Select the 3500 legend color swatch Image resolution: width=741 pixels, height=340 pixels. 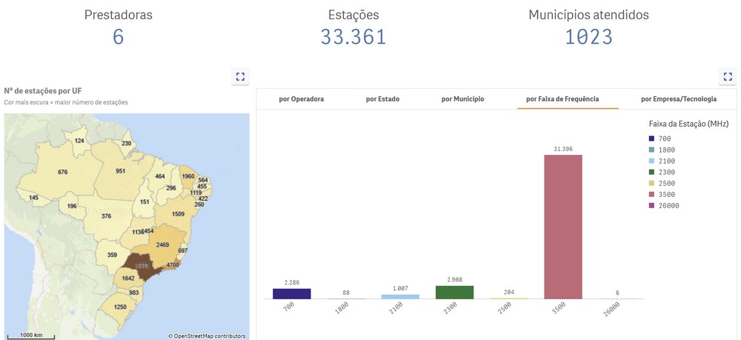point(651,194)
